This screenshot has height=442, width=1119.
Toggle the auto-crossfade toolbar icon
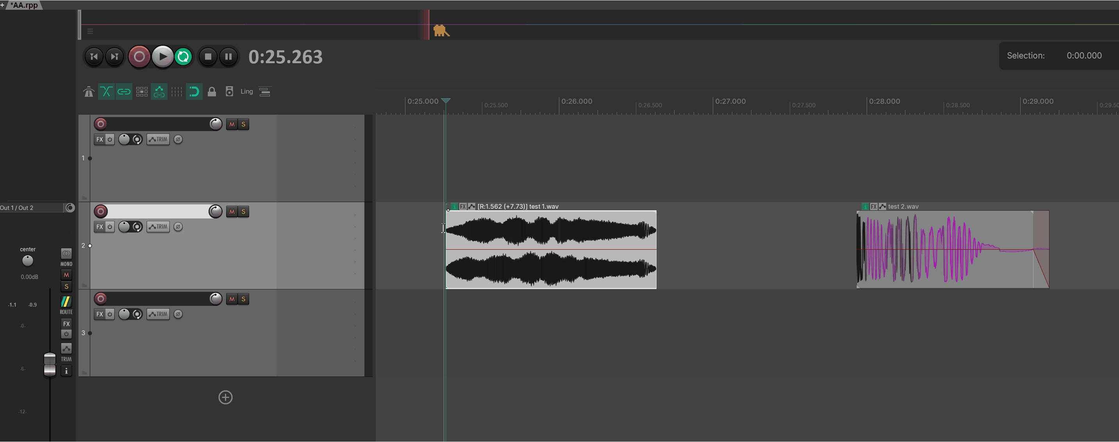106,92
